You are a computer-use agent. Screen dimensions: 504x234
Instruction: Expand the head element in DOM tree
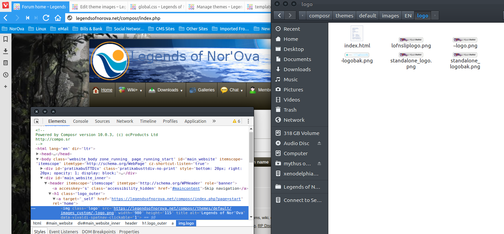pyautogui.click(x=38, y=154)
